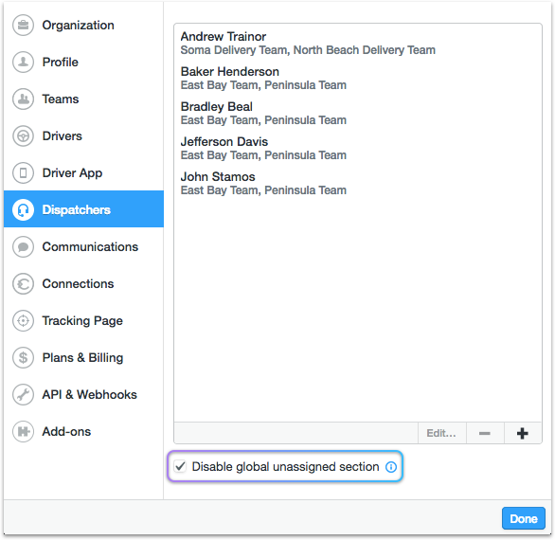Click the Plans & Billing dollar icon
Viewport: 555px width, 540px height.
click(23, 358)
